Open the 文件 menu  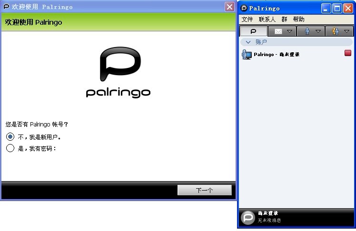[x=247, y=19]
